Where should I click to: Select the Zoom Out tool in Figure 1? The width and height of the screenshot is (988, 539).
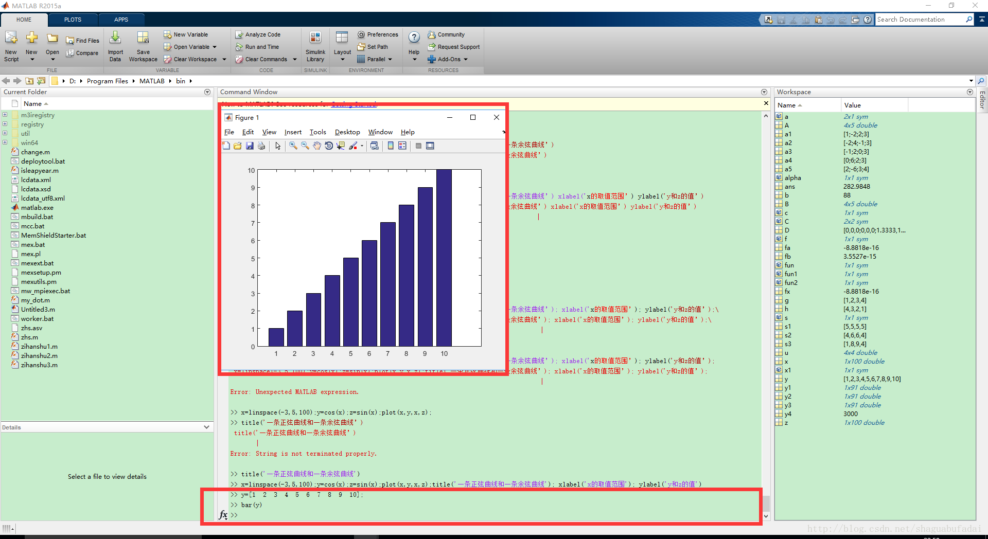pos(305,146)
